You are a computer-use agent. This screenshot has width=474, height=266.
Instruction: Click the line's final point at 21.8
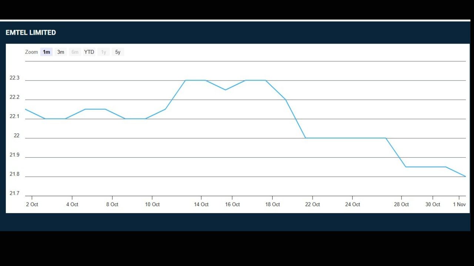pos(465,177)
